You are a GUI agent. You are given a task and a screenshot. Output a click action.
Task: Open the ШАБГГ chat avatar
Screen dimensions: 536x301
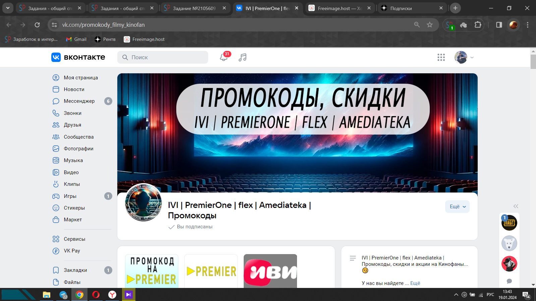click(x=509, y=223)
